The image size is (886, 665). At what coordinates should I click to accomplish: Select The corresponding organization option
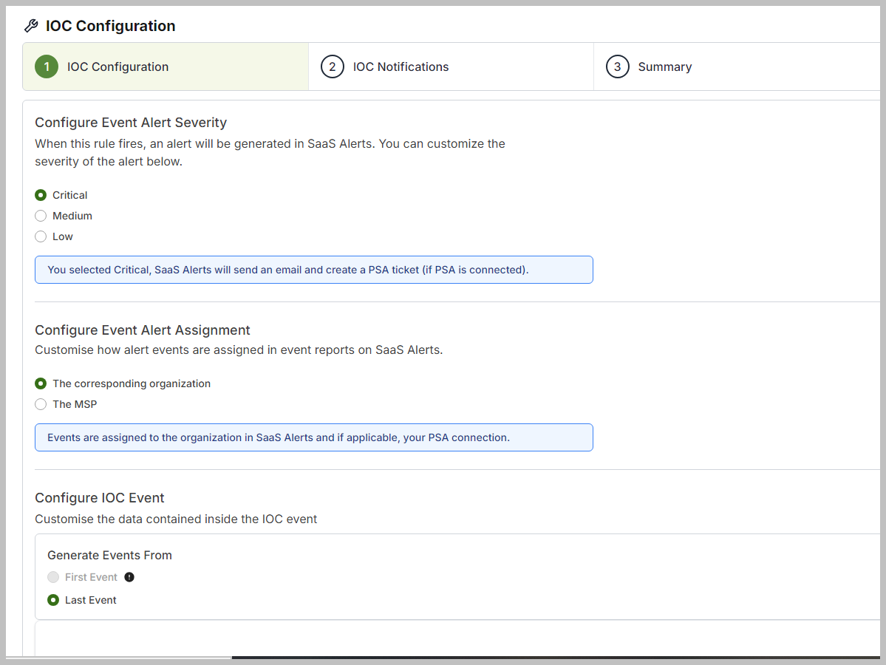pyautogui.click(x=41, y=383)
